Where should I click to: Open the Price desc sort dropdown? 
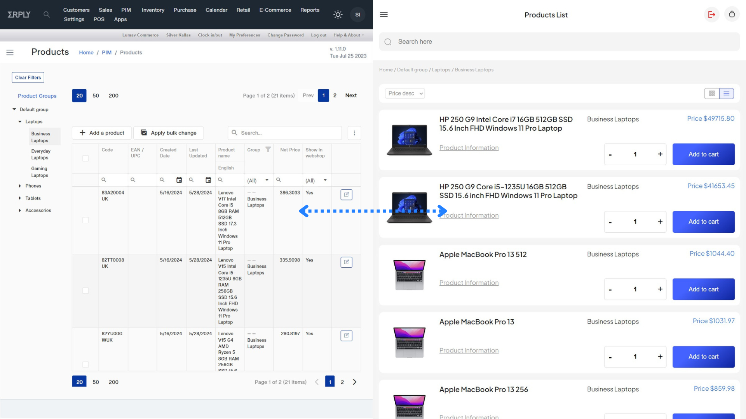click(405, 93)
